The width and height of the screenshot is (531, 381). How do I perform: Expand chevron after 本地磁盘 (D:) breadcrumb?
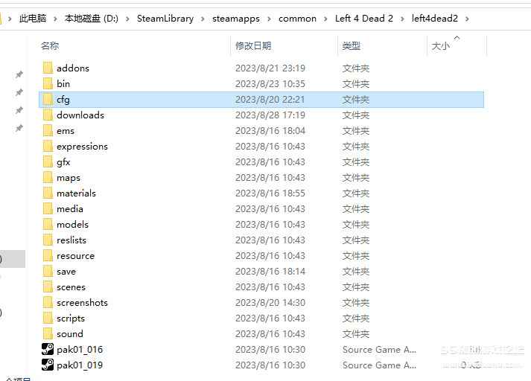coord(127,19)
